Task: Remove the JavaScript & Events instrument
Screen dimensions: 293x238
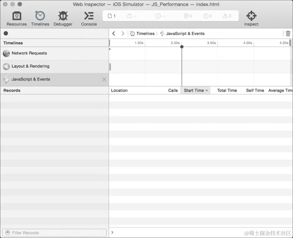Action: 104,79
